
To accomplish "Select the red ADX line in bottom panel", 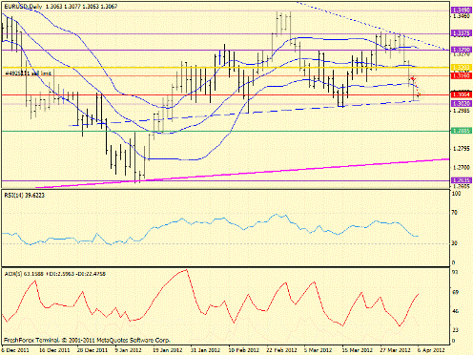I will (210, 299).
